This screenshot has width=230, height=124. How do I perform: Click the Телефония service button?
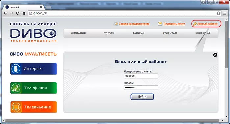(x=34, y=88)
